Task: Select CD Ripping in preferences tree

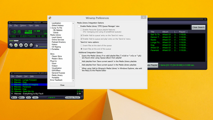Action: [56, 47]
